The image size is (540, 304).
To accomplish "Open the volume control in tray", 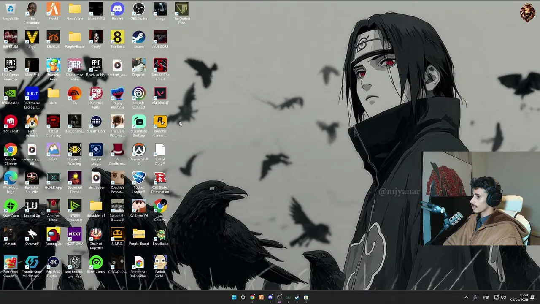I will coord(503,297).
